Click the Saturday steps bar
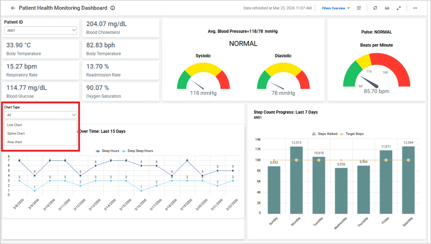Image resolution: width=431 pixels, height=244 pixels. [x=408, y=180]
